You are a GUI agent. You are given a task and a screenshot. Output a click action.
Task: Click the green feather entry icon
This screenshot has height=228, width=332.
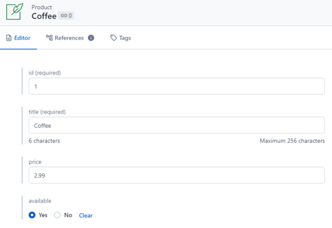pos(15,11)
